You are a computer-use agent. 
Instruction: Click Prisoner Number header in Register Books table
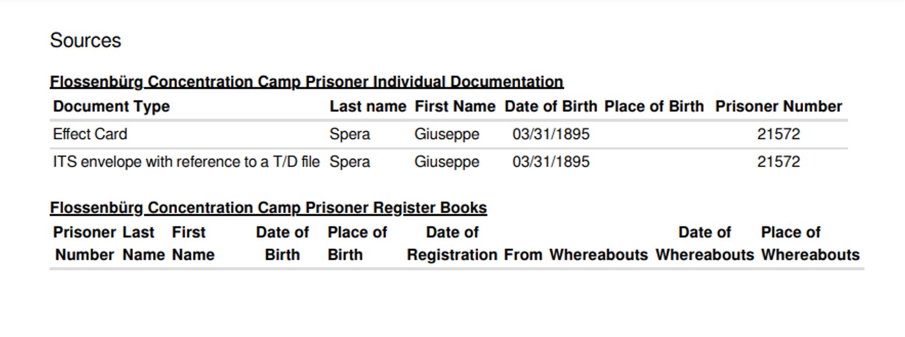pos(85,244)
